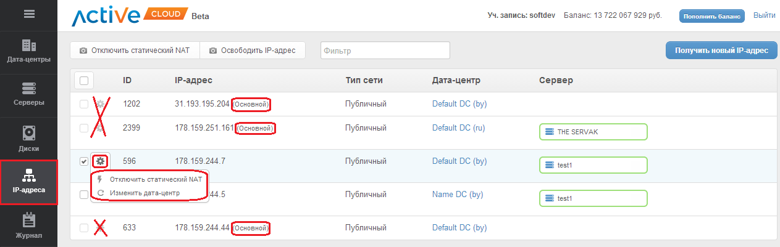Click the gear icon for row 596

(100, 161)
